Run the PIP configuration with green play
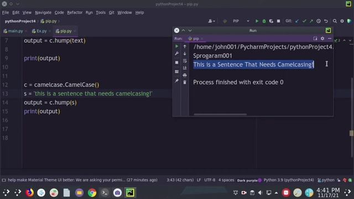 click(x=257, y=21)
